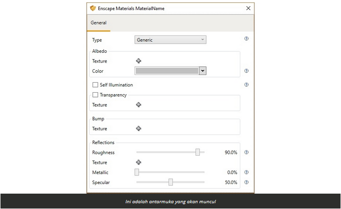
Task: Click help icon next to Specular
Action: click(247, 182)
